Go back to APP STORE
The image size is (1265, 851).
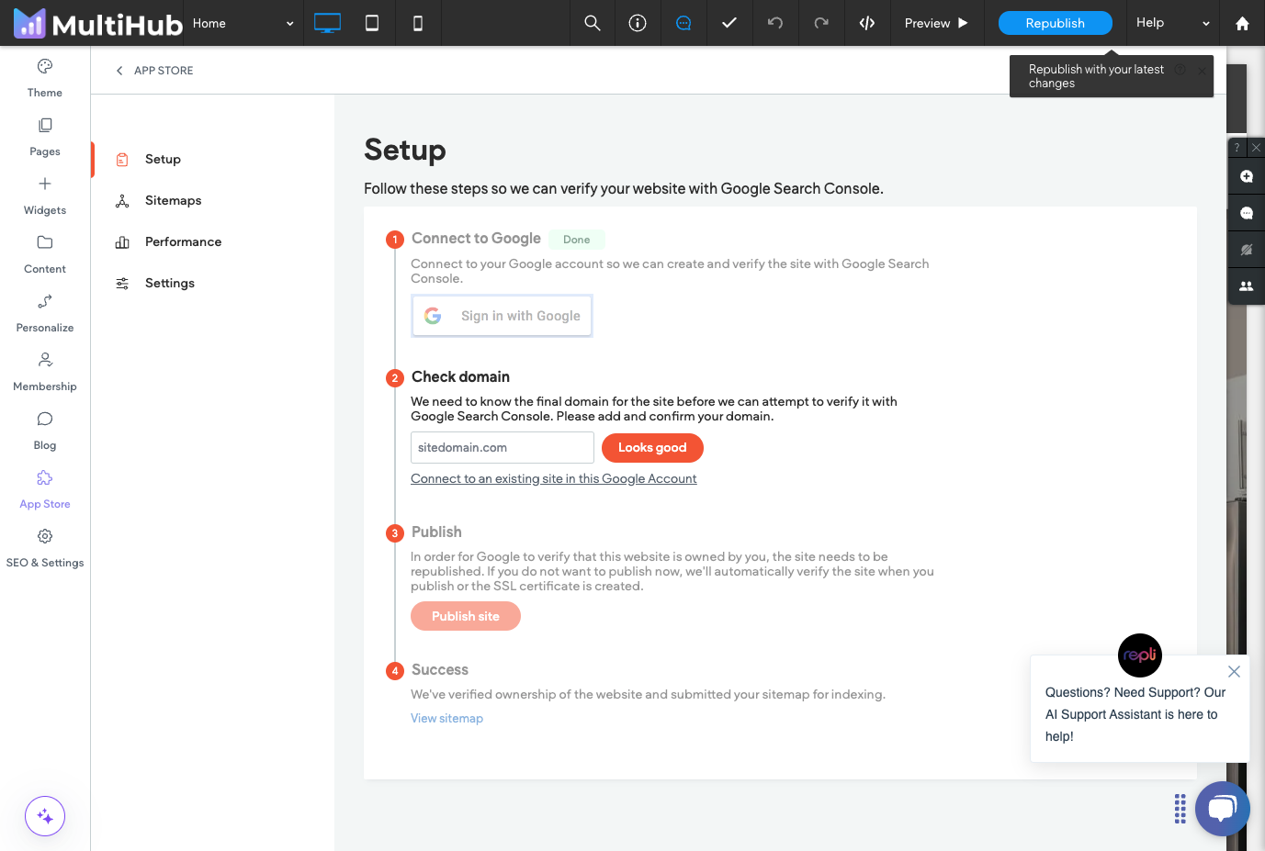pos(154,71)
